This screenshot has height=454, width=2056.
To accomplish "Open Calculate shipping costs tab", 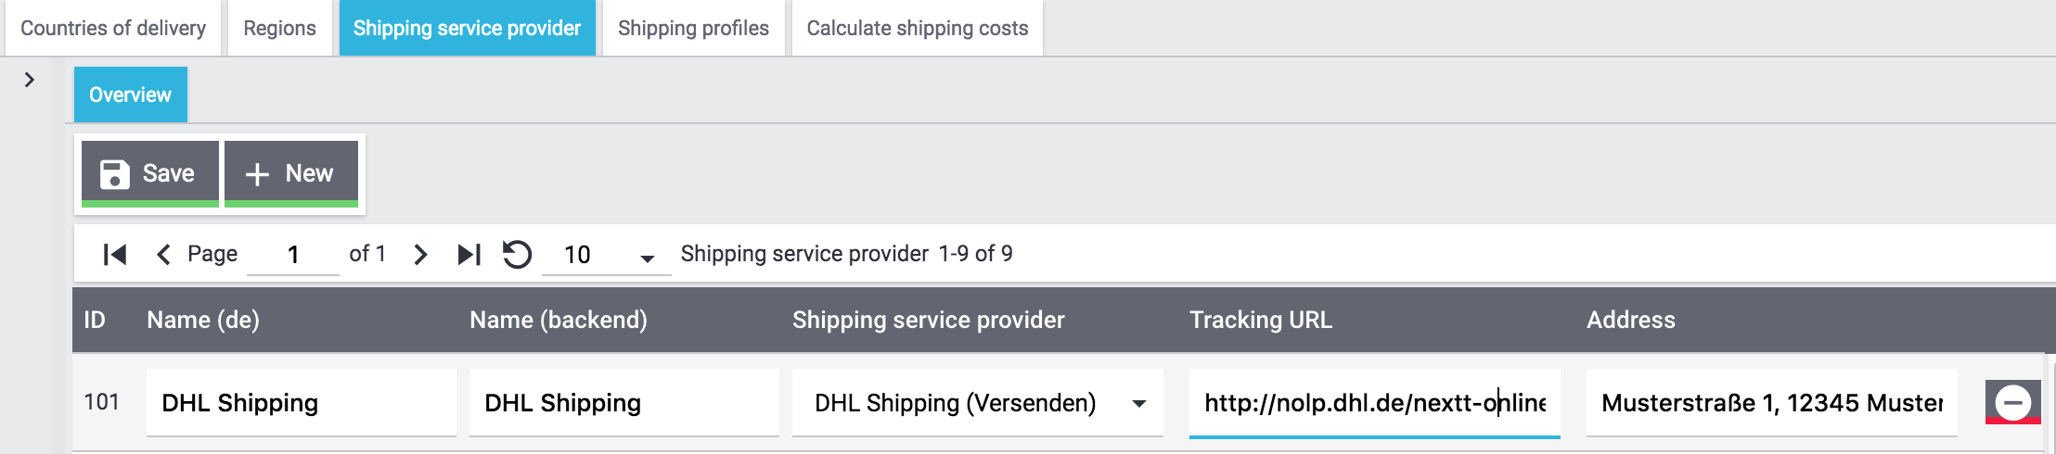I will click(917, 28).
